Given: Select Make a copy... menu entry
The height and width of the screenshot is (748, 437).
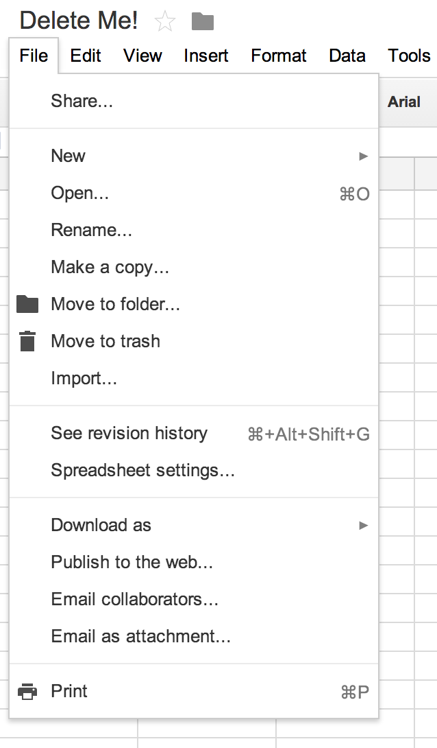Looking at the screenshot, I should pyautogui.click(x=110, y=267).
